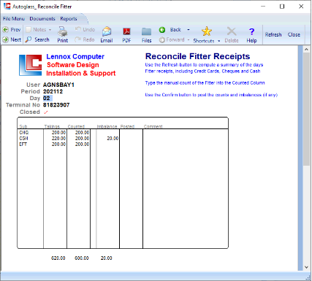Navigate Back using green arrow
Screen dimensions: 312x281
click(x=170, y=30)
